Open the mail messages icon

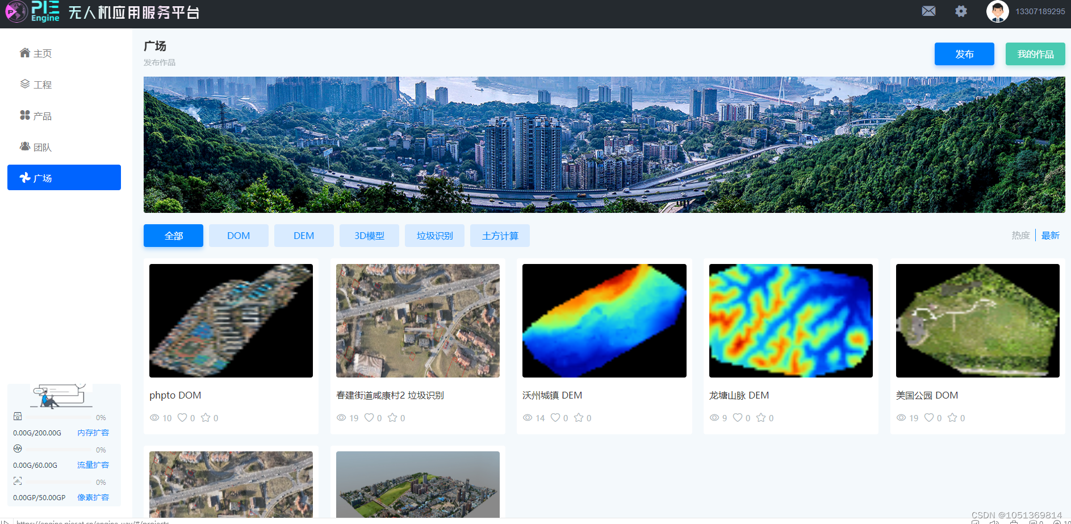[928, 11]
